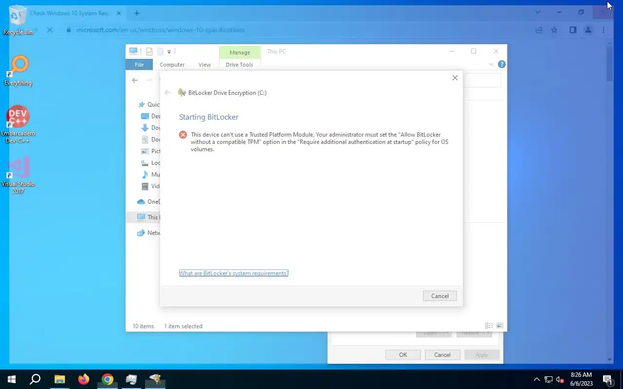Click the Chrome address bar URL
This screenshot has height=389, width=623.
[x=160, y=30]
